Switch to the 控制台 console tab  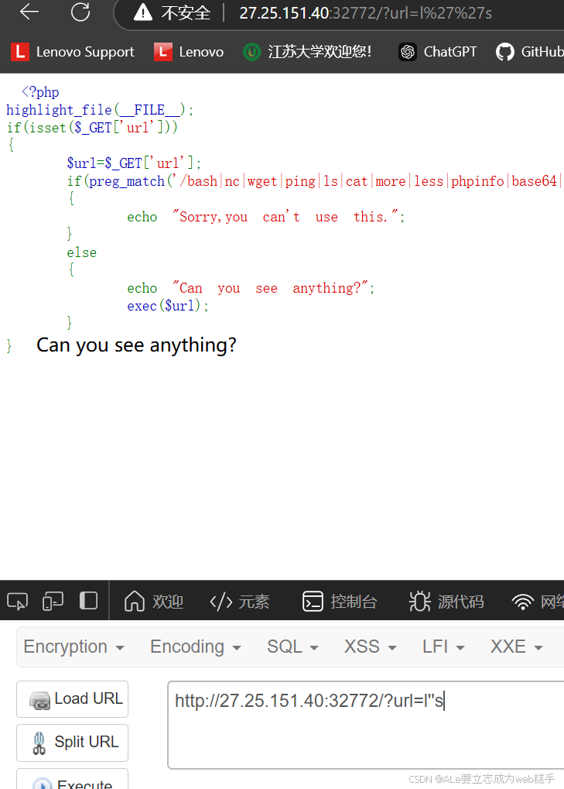pyautogui.click(x=340, y=602)
